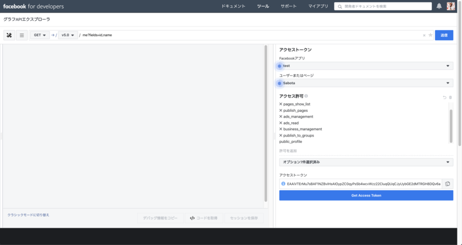Open the サポート menu

point(288,6)
